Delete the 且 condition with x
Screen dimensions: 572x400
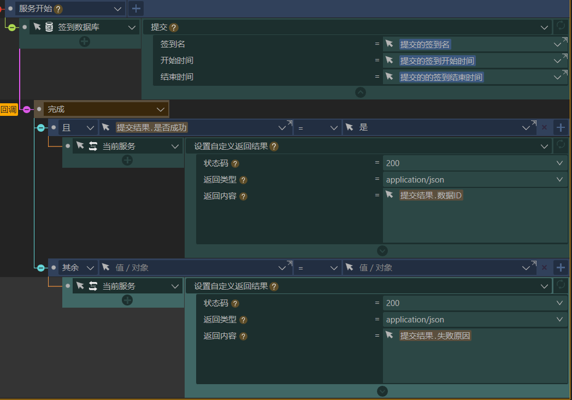click(x=544, y=127)
